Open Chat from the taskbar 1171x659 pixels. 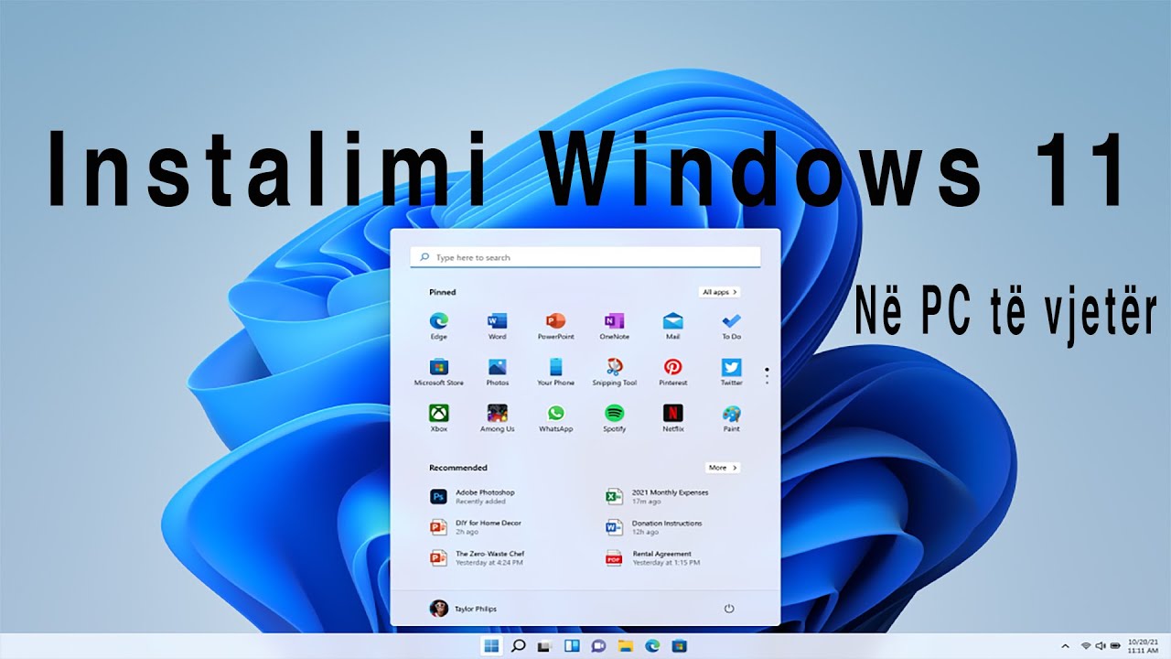click(x=598, y=646)
